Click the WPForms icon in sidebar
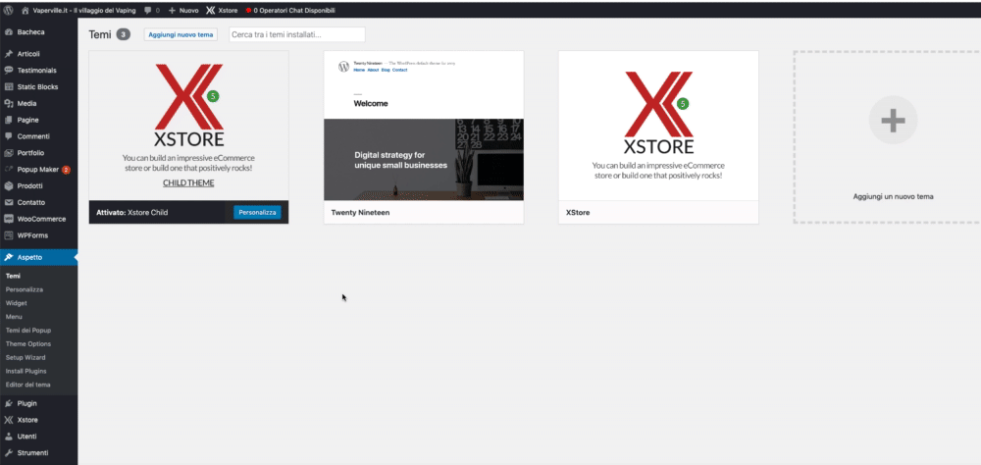Screen dimensions: 981x465 9,235
